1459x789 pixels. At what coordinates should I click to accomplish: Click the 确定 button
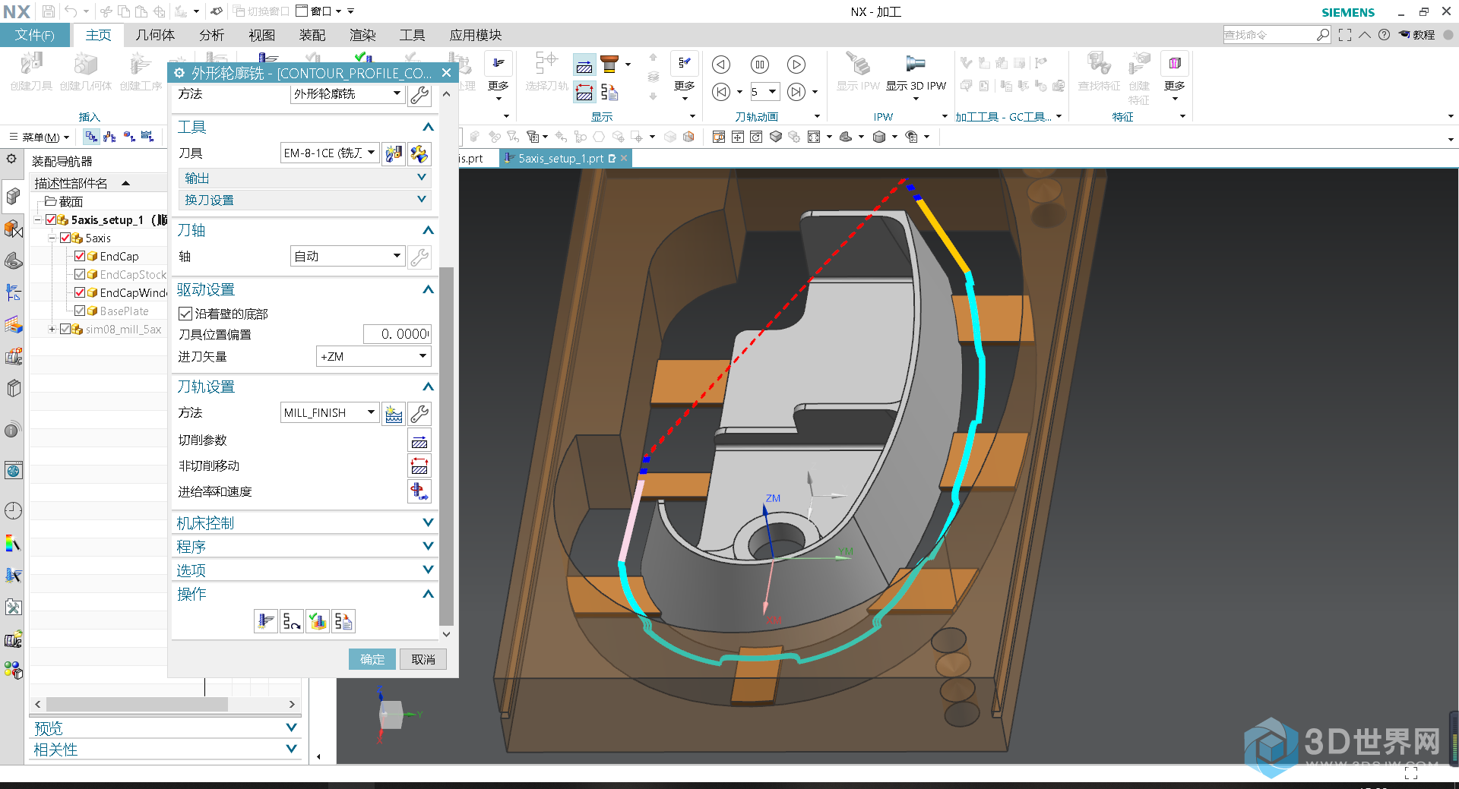point(372,659)
